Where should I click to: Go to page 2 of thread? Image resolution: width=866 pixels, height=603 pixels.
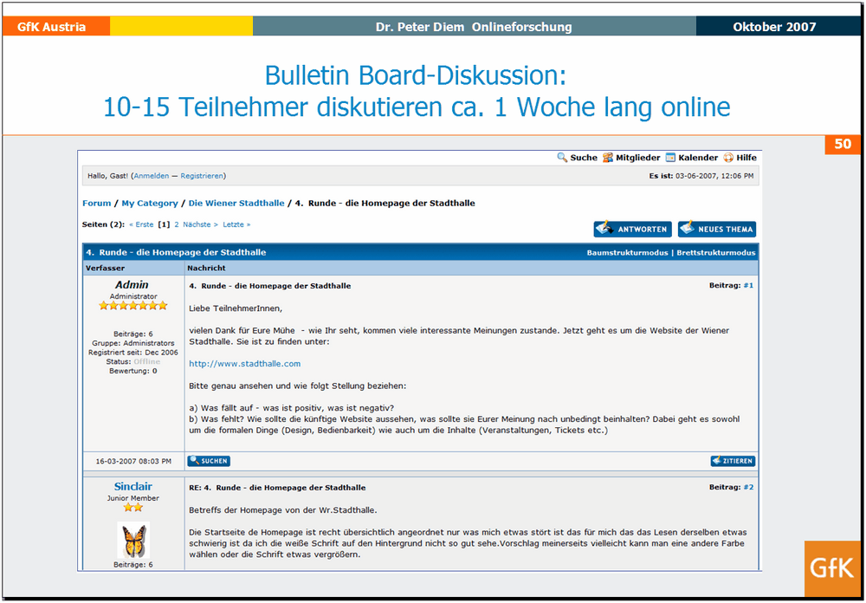177,224
